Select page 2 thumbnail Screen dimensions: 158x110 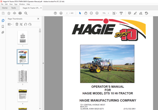(23, 57)
